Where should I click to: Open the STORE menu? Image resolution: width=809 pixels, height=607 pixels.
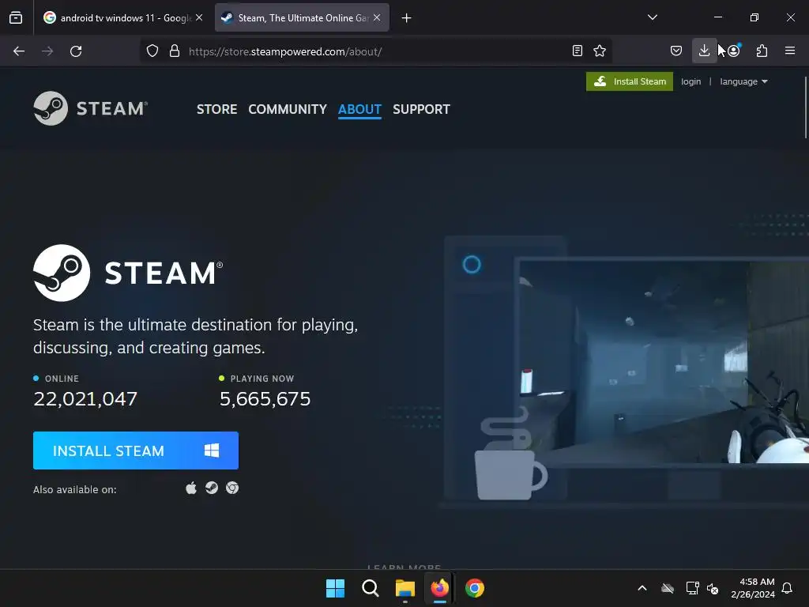[x=216, y=109]
